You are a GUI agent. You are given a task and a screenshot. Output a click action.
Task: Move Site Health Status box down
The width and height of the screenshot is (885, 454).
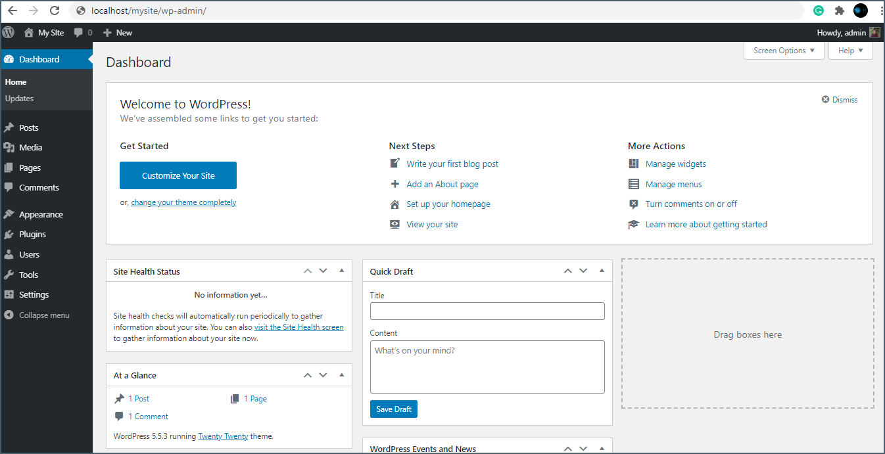(323, 271)
